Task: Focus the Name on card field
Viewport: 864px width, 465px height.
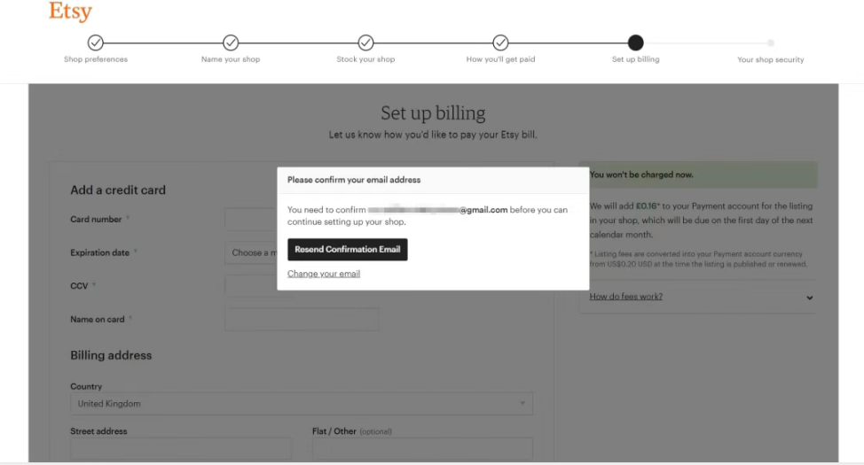Action: (302, 319)
